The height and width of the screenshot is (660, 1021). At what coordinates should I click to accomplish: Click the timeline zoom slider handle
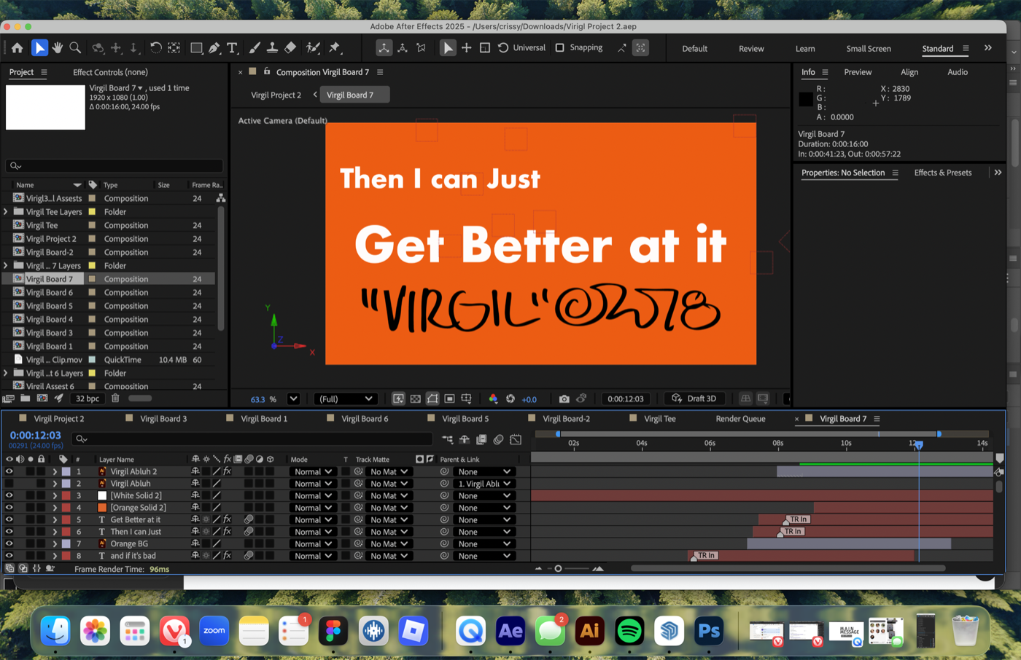559,569
